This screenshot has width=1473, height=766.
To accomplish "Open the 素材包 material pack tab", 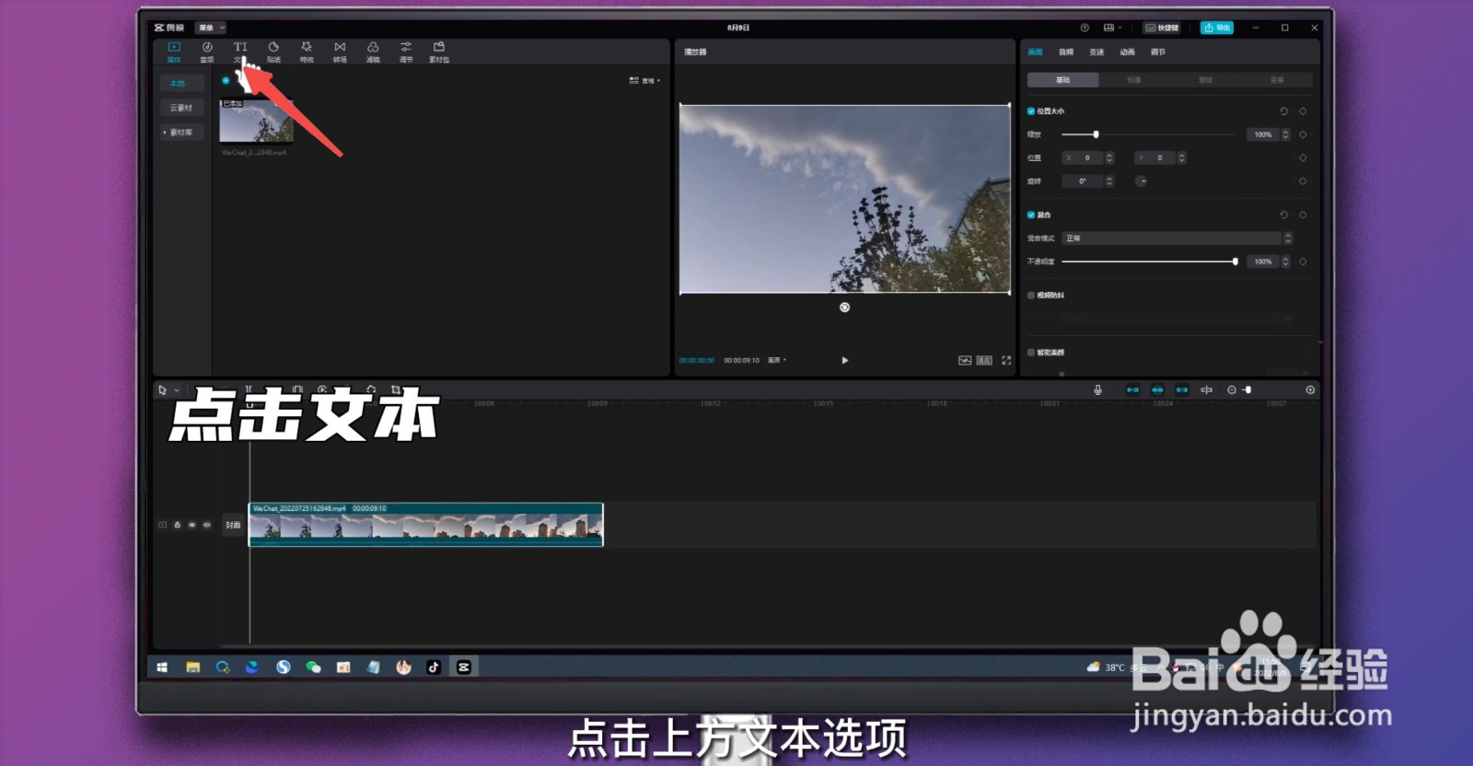I will [x=439, y=52].
